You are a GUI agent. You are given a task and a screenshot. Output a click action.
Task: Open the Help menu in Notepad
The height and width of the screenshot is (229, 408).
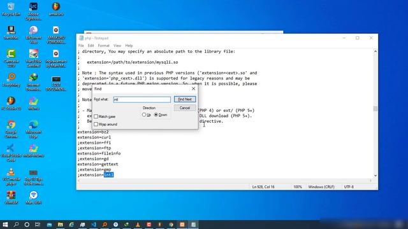pyautogui.click(x=129, y=45)
